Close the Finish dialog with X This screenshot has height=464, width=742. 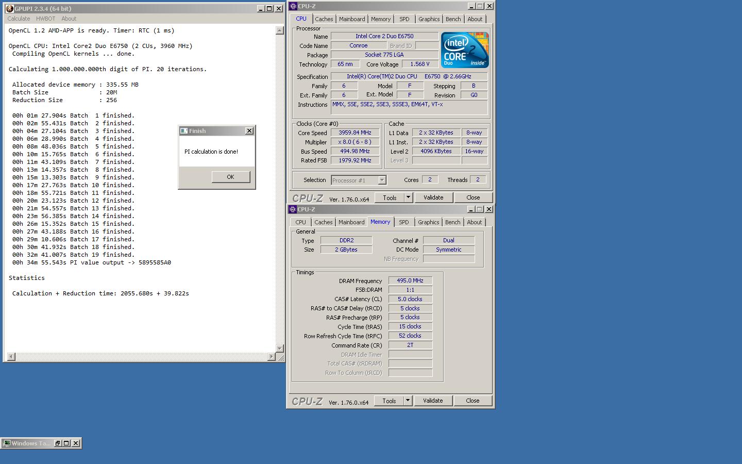point(249,131)
